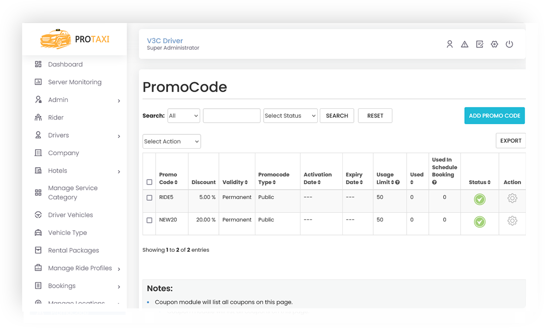Click the Rider group icon in sidebar
This screenshot has width=545, height=328.
pyautogui.click(x=38, y=117)
